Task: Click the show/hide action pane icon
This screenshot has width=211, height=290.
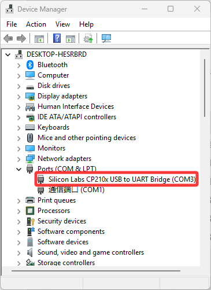Action: (x=71, y=39)
